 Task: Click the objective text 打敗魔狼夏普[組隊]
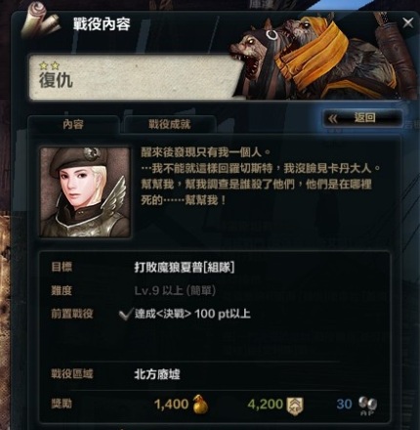click(x=185, y=268)
